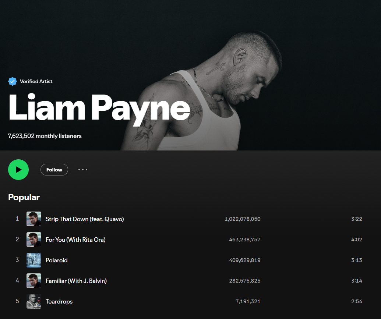Play Liam Payne with green play button
Viewport: 381px width, 319px height.
tap(18, 170)
